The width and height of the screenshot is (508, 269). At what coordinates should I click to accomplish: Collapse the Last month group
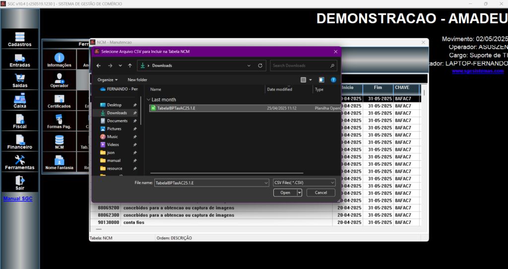pyautogui.click(x=149, y=100)
